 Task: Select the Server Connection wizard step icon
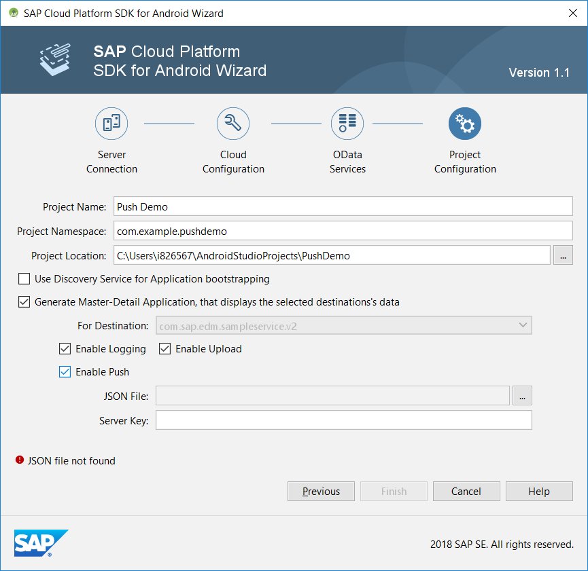(x=111, y=124)
